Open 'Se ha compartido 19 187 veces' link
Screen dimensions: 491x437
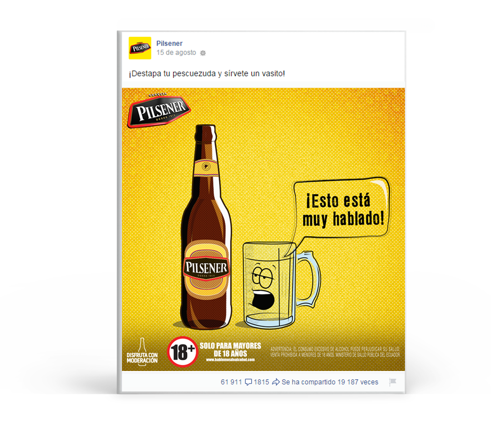(330, 382)
